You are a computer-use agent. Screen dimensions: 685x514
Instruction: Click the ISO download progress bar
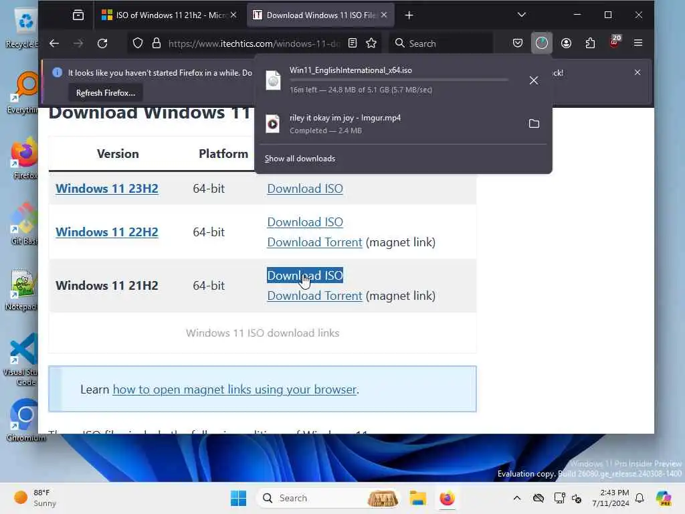coord(399,80)
